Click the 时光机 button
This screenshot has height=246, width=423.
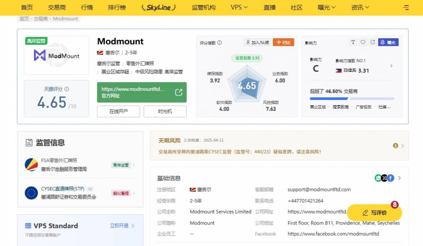(x=165, y=111)
